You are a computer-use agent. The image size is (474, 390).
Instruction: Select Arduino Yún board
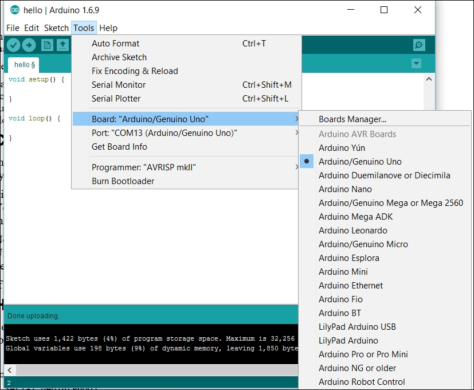pyautogui.click(x=385, y=147)
